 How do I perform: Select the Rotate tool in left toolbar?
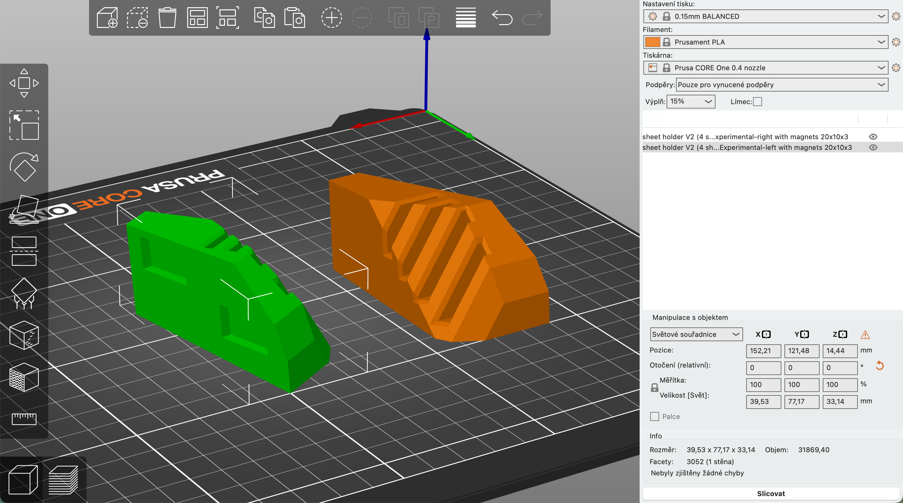click(24, 167)
